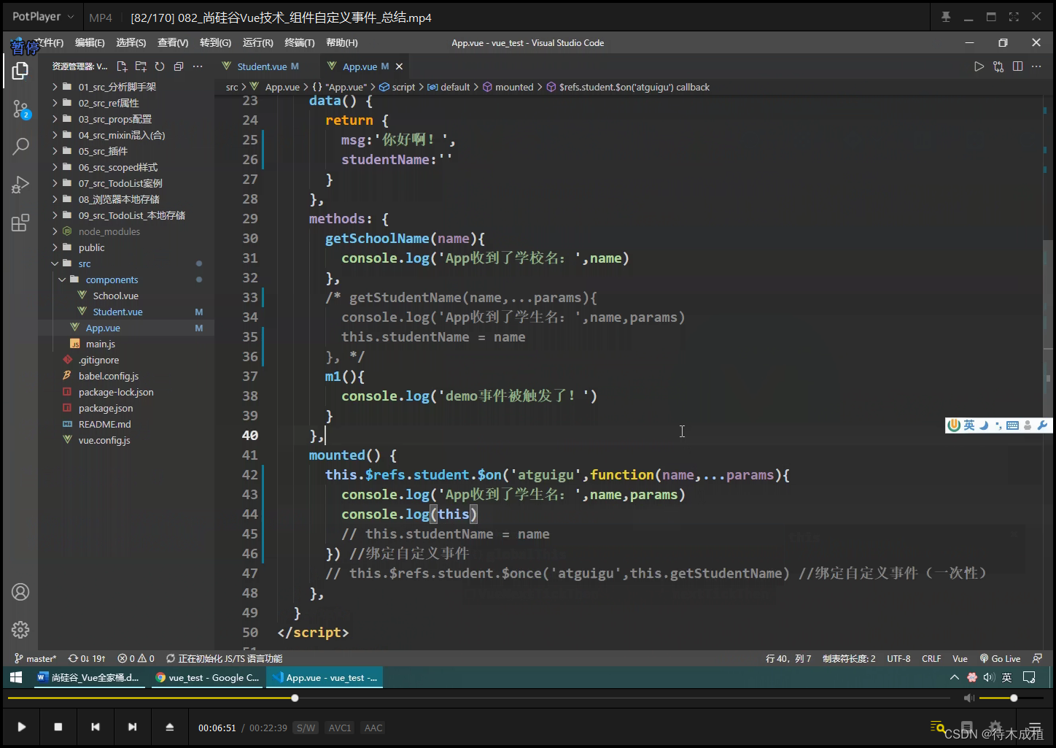The height and width of the screenshot is (748, 1056).
Task: Click the PotPlayer eject/open file button
Action: click(169, 727)
